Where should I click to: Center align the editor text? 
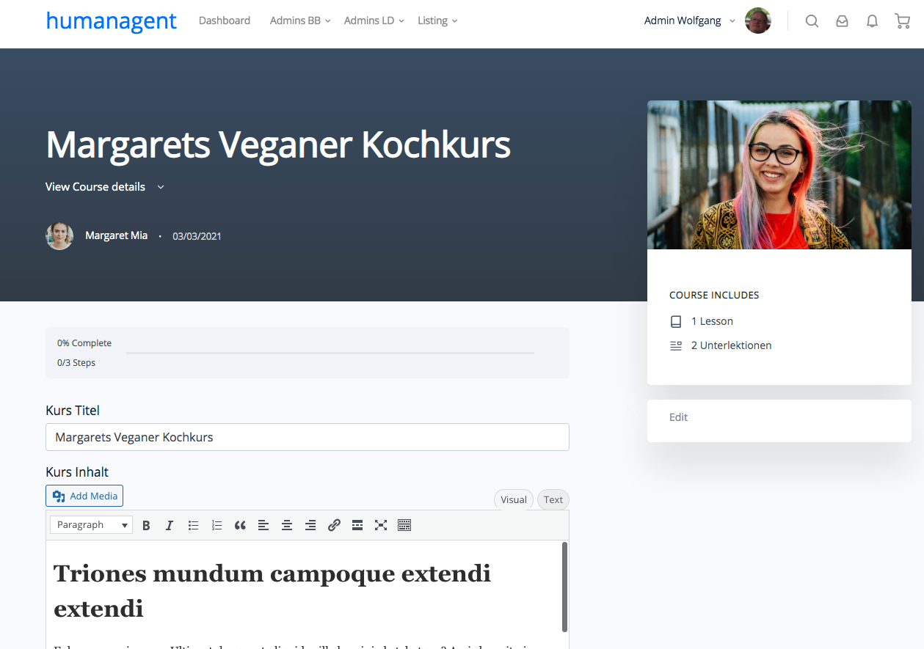(x=287, y=525)
